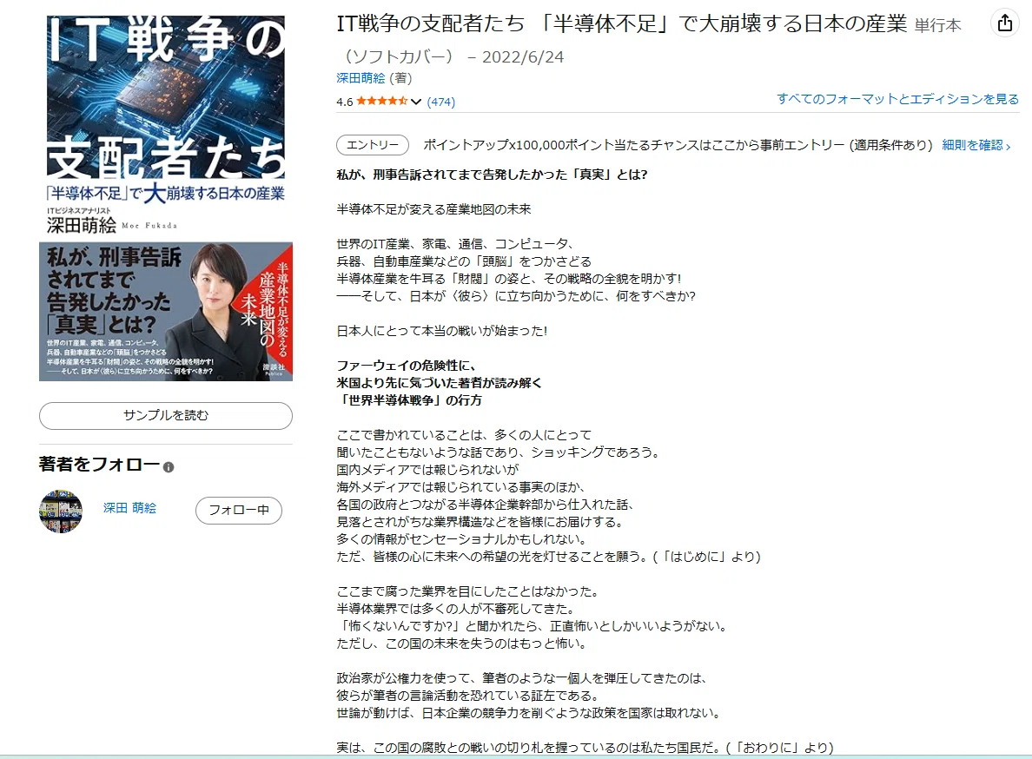Click the bold line 「世界半導体戦争」の行方
Viewport: 1032px width, 759px height.
[409, 399]
